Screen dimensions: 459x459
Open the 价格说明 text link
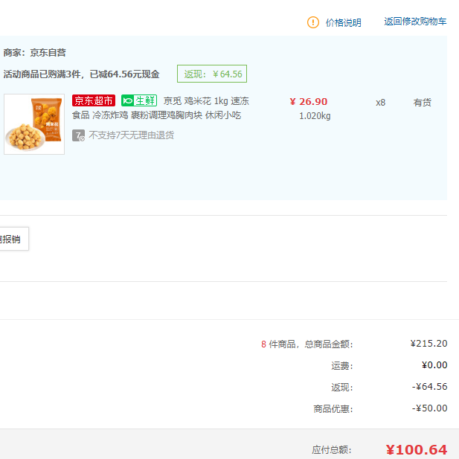pyautogui.click(x=343, y=23)
